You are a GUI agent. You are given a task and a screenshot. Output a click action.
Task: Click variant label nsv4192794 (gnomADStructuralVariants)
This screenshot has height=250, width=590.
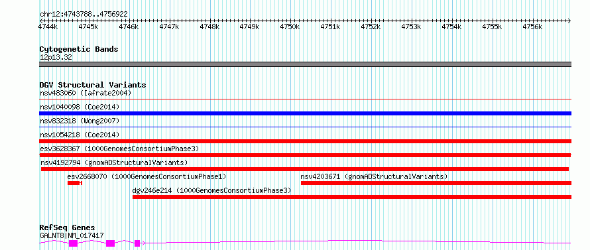tap(114, 162)
